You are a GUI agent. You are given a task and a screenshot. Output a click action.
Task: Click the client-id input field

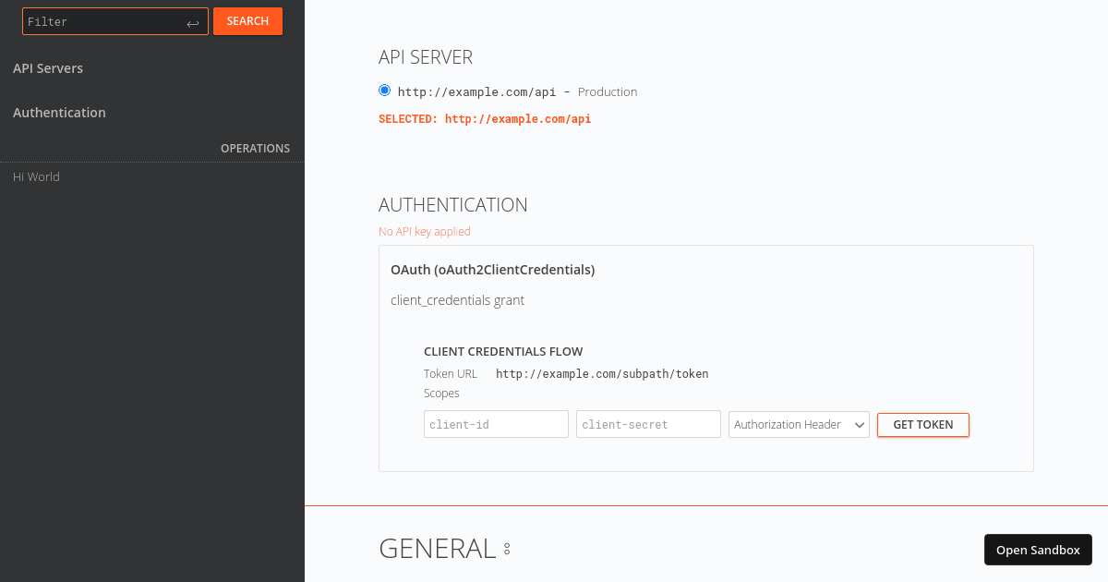496,423
